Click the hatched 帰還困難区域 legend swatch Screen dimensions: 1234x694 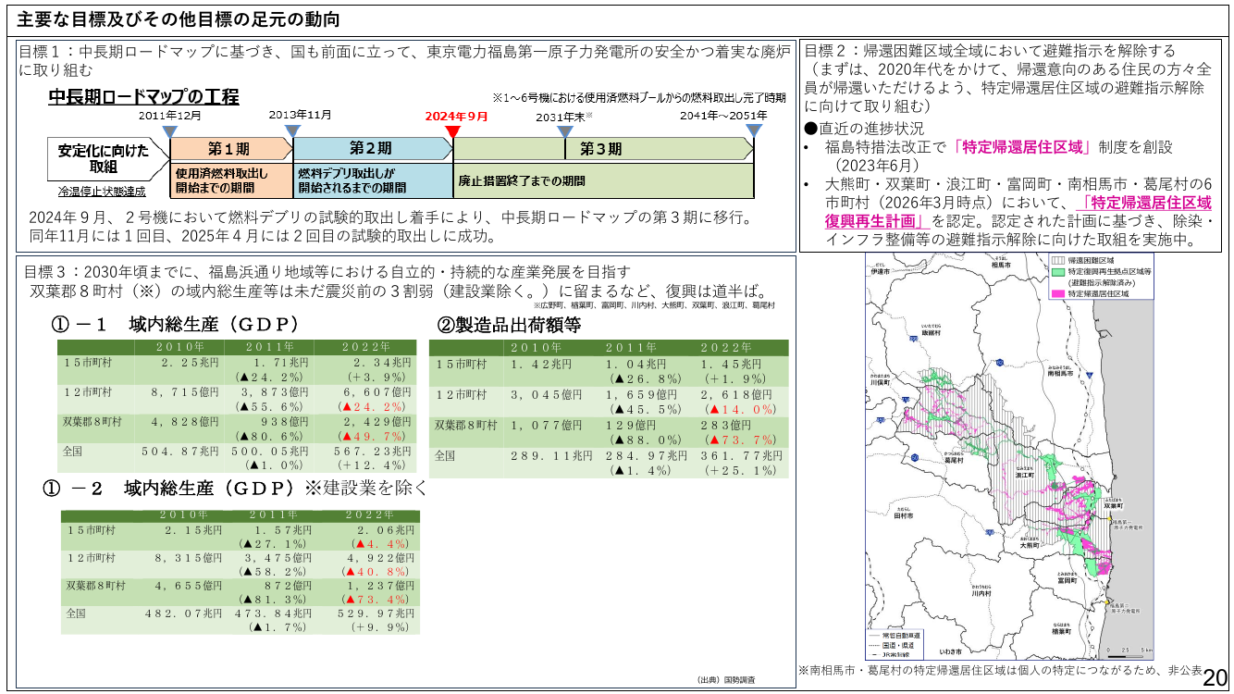(x=1057, y=262)
